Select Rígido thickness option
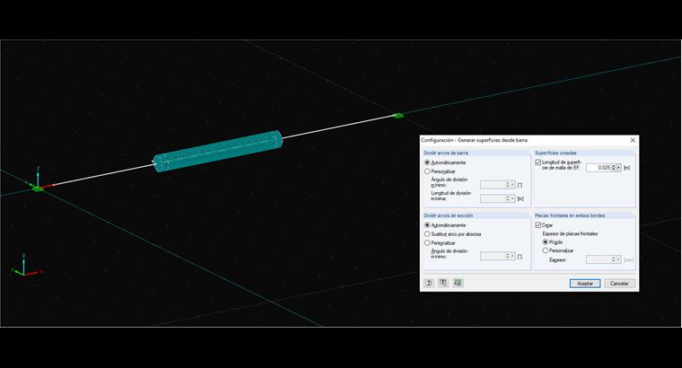 pos(546,241)
